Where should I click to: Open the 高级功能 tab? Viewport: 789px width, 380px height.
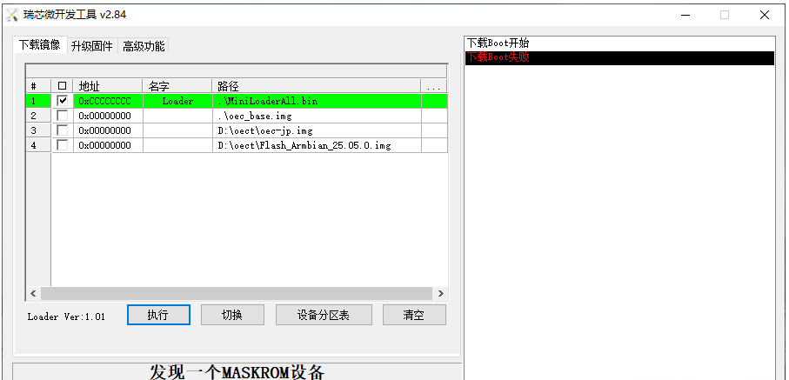click(x=144, y=46)
